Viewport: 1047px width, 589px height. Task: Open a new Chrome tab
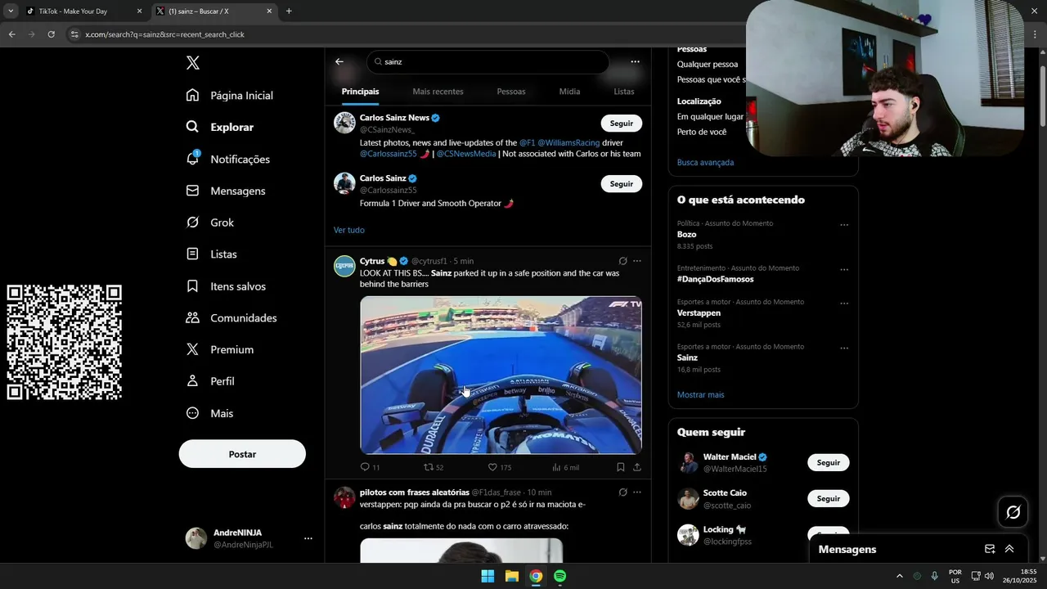coord(289,11)
